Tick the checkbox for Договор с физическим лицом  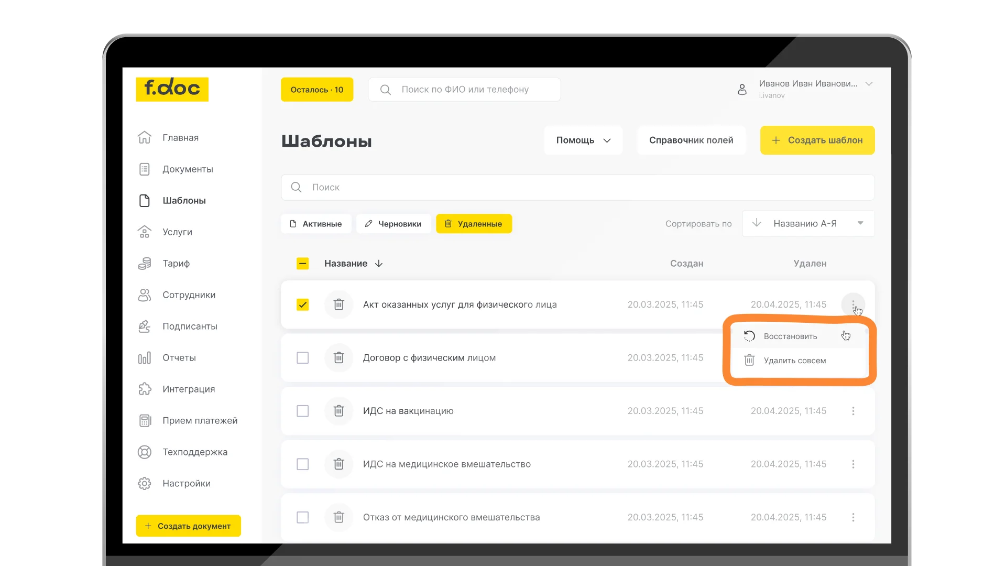click(x=303, y=358)
